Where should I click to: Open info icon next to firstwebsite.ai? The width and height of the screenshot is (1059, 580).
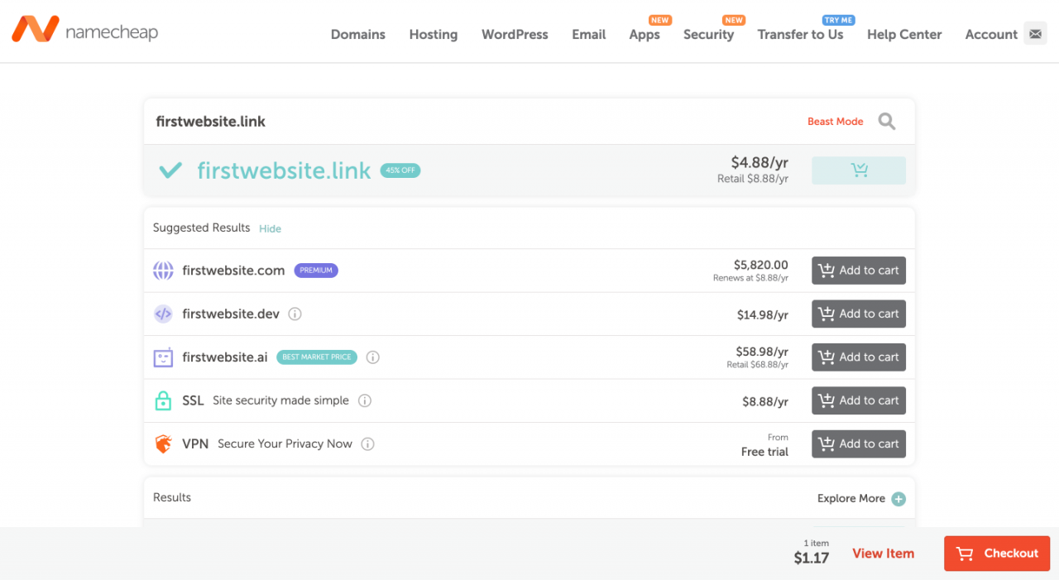(x=373, y=357)
